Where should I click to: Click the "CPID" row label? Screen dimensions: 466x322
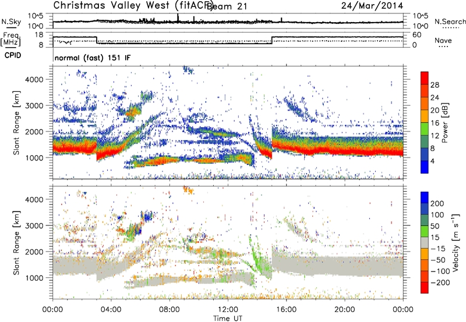[13, 55]
